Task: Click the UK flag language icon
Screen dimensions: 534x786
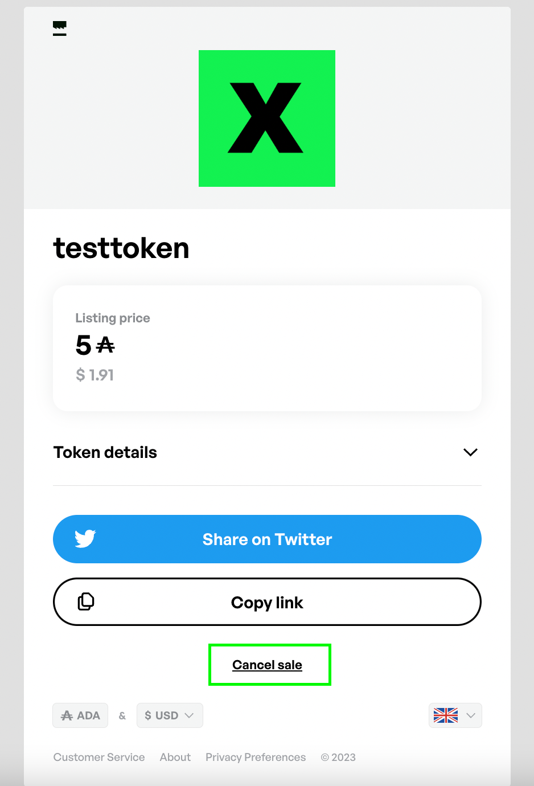Action: tap(446, 715)
